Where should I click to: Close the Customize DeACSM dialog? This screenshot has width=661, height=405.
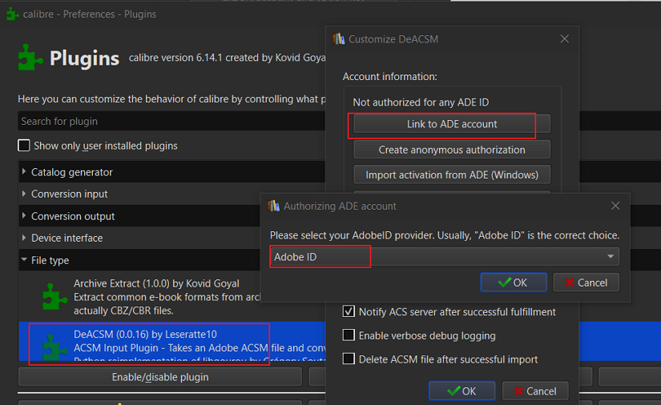pyautogui.click(x=565, y=38)
